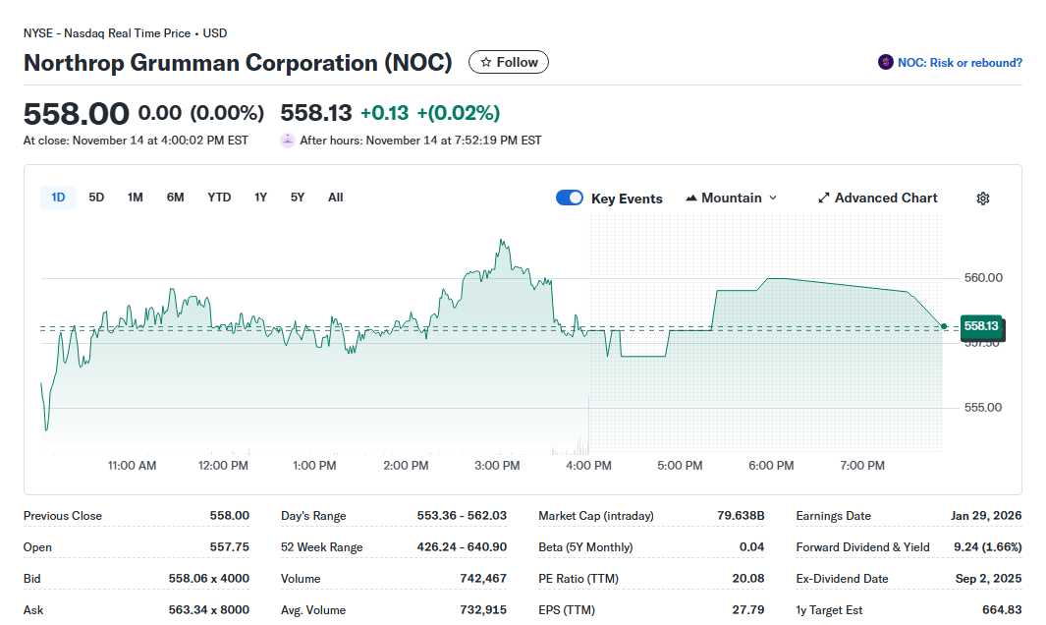Click the star icon inside the Follow button
This screenshot has height=625, width=1046.
(x=485, y=61)
